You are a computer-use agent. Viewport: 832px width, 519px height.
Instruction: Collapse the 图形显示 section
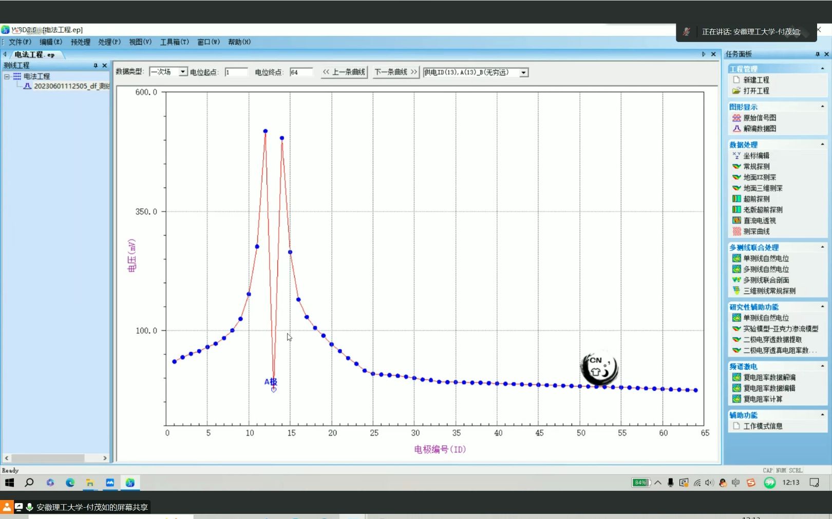tap(822, 107)
